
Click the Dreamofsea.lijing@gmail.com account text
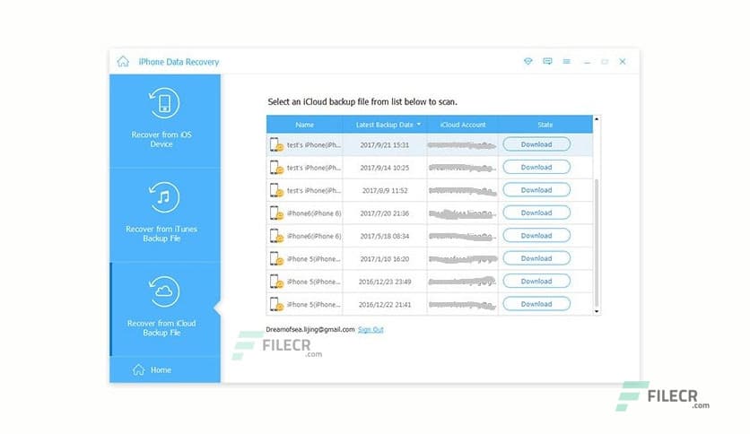pos(310,329)
